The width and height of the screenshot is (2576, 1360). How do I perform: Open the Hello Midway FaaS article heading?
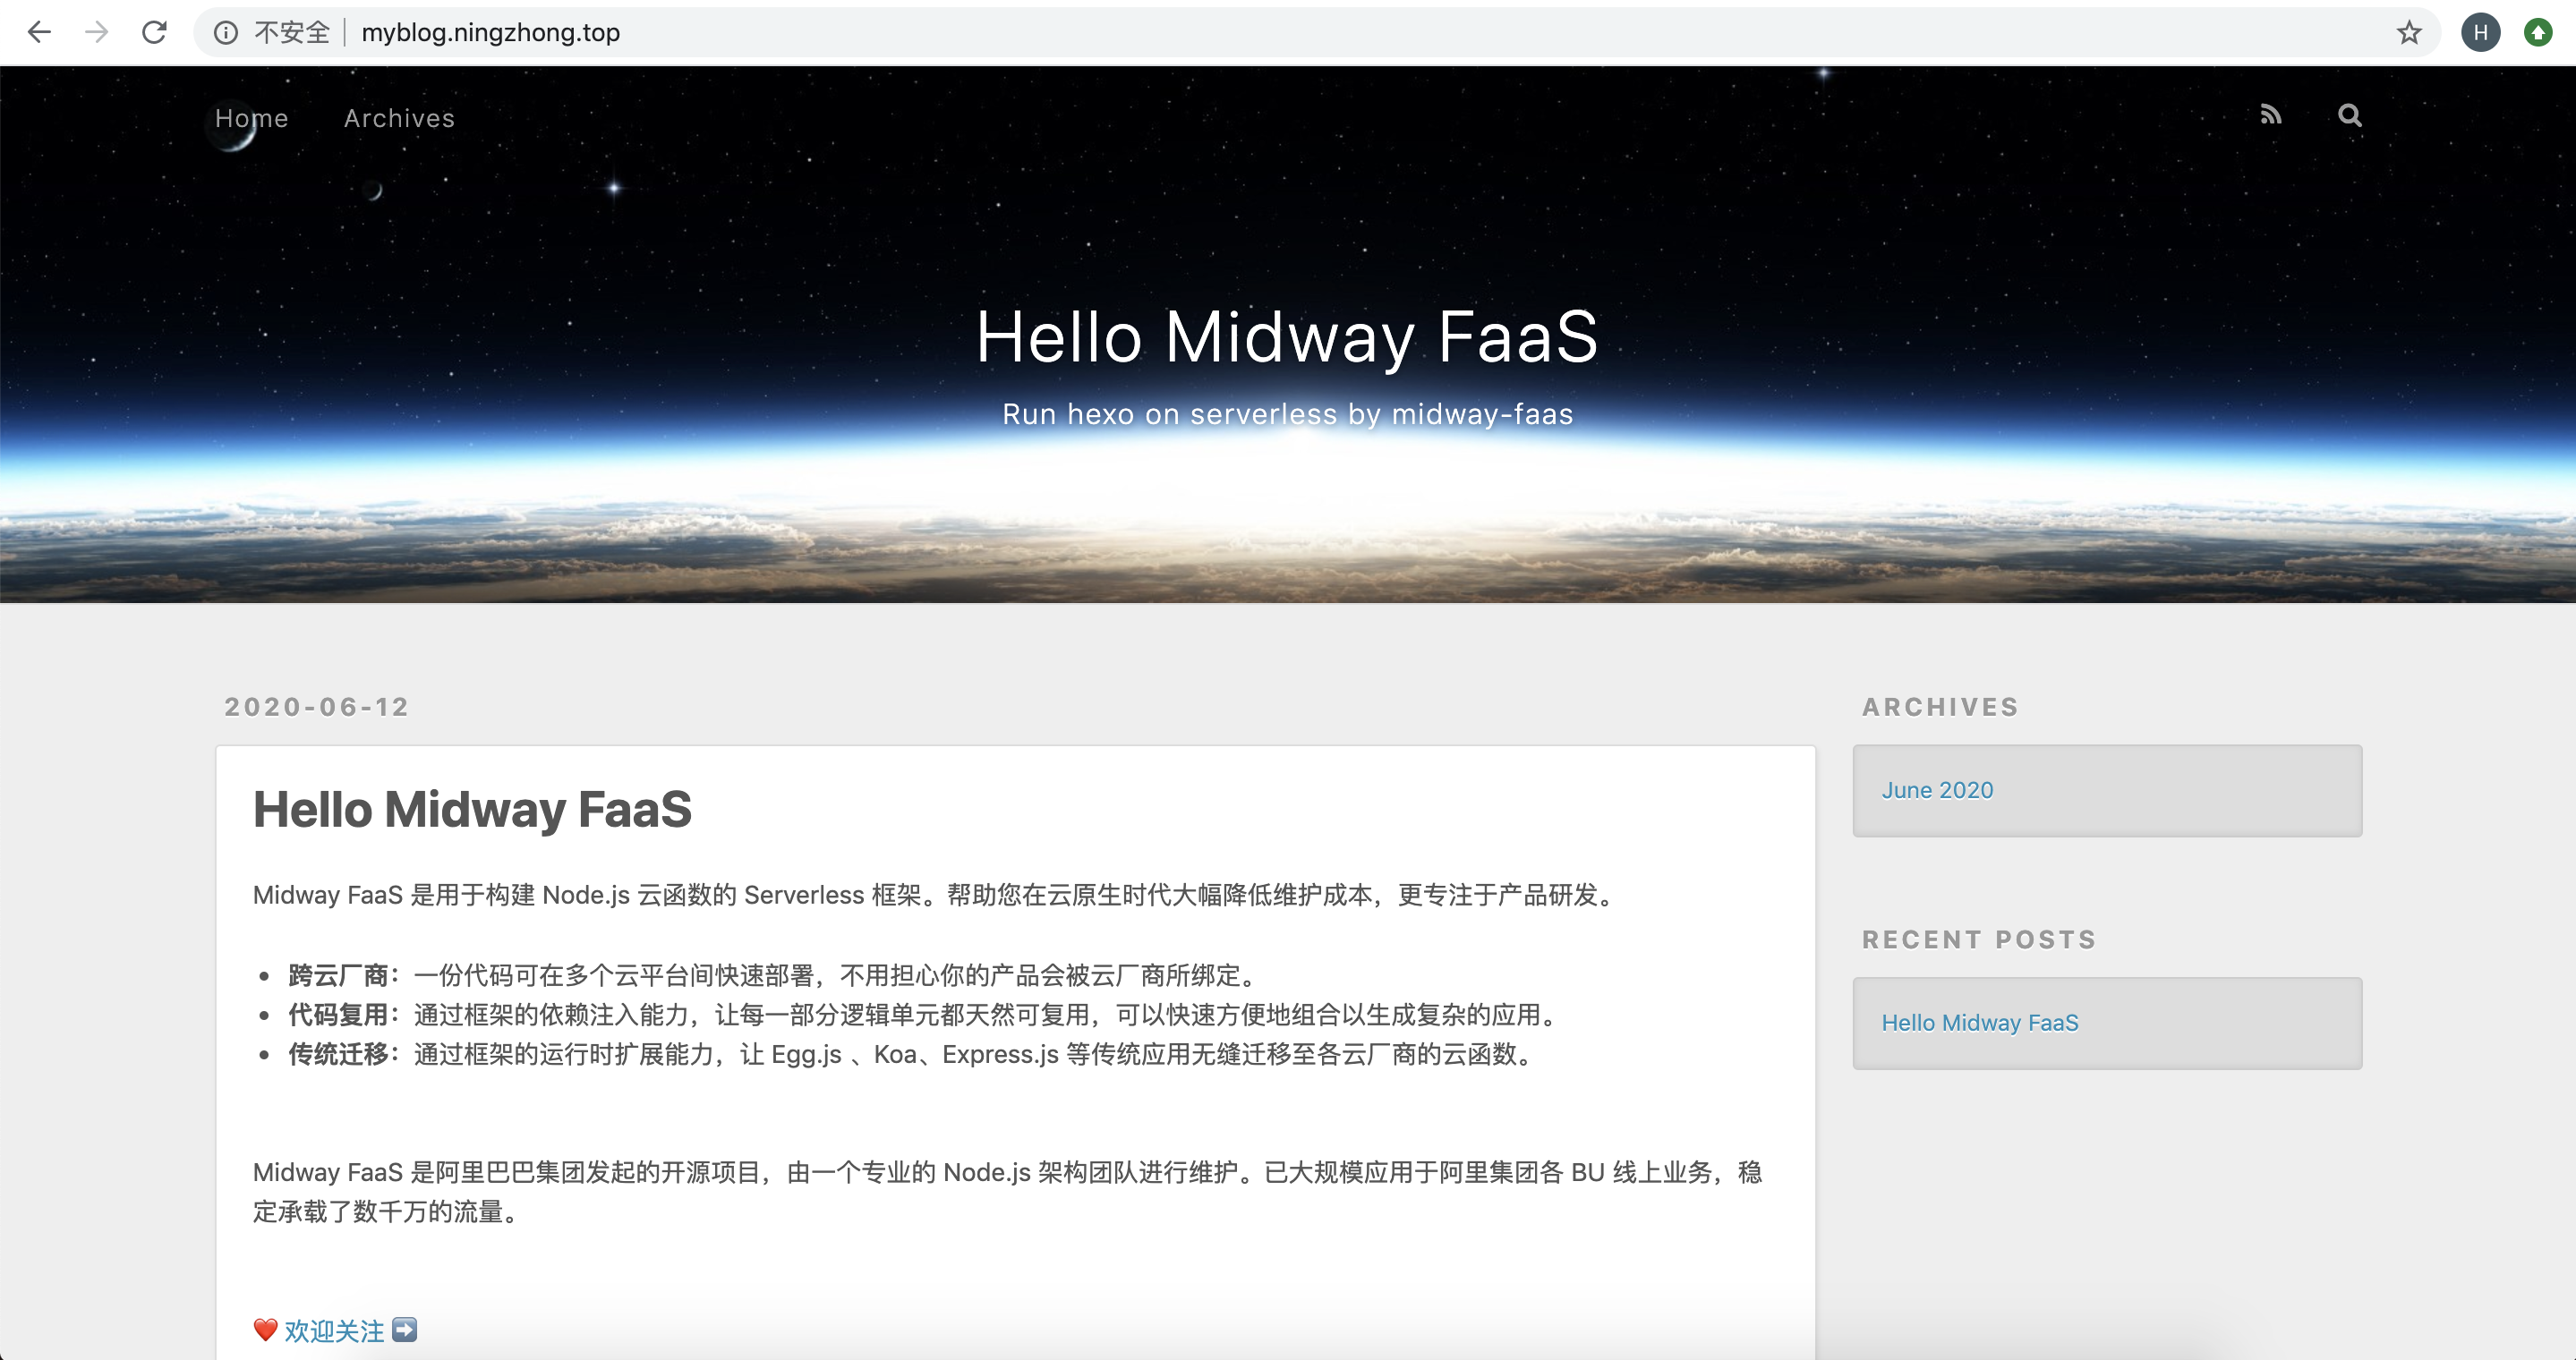[472, 810]
